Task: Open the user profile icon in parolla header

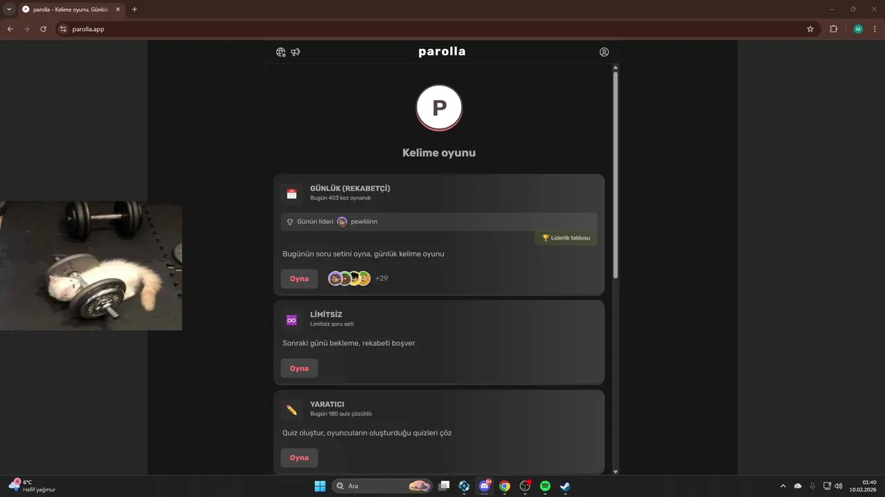Action: (x=604, y=52)
